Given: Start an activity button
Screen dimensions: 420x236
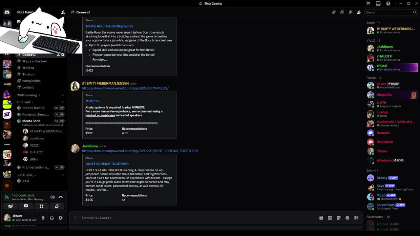Looking at the screenshot, I should pyautogui.click(x=41, y=206).
